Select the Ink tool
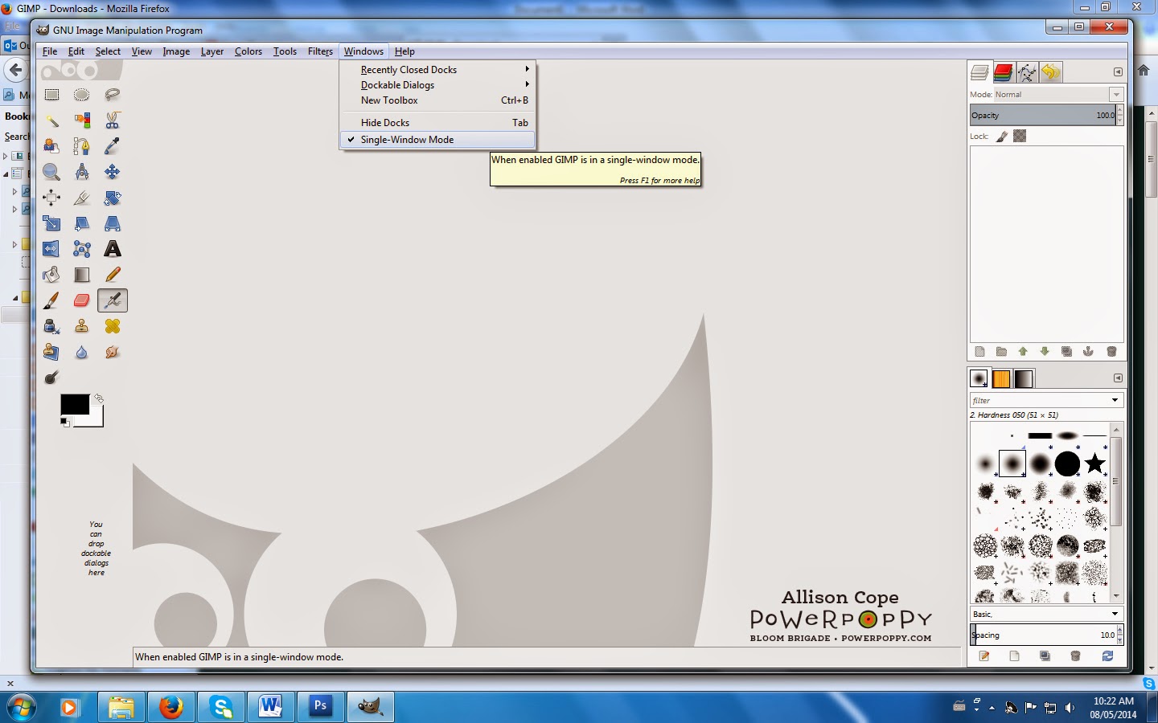Image resolution: width=1158 pixels, height=723 pixels. point(51,326)
